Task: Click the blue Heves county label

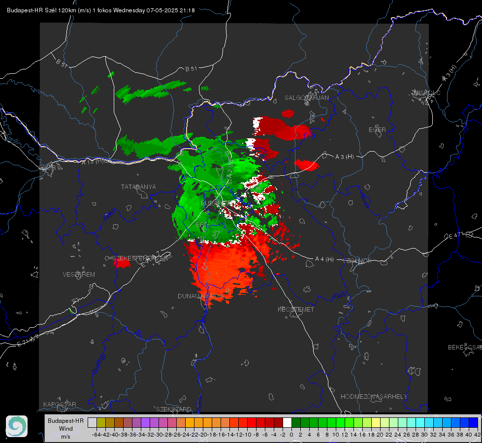Action: click(364, 199)
